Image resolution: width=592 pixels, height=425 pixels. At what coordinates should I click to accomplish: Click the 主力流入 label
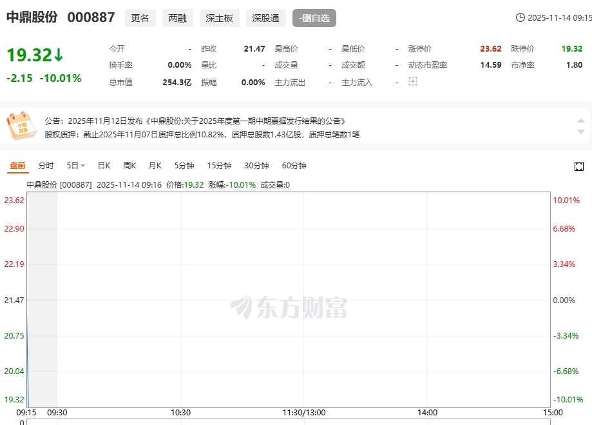click(357, 83)
